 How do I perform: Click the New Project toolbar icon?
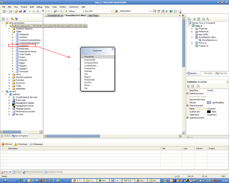[4, 11]
